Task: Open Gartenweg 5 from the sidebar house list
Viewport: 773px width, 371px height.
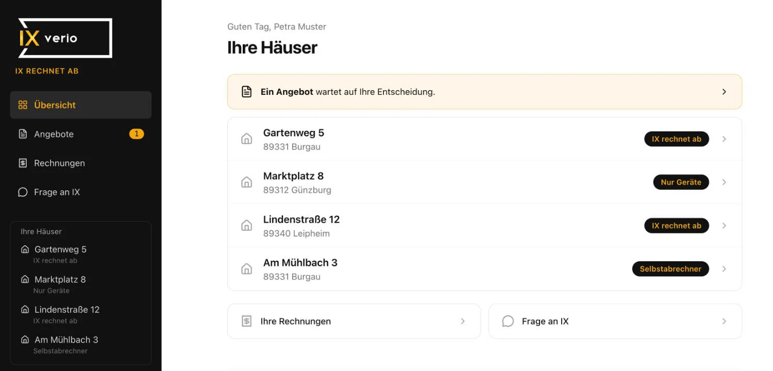Action: coord(81,254)
